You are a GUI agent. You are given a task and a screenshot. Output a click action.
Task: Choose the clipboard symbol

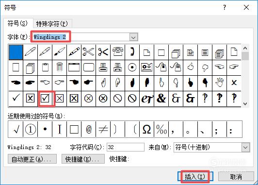45,67
